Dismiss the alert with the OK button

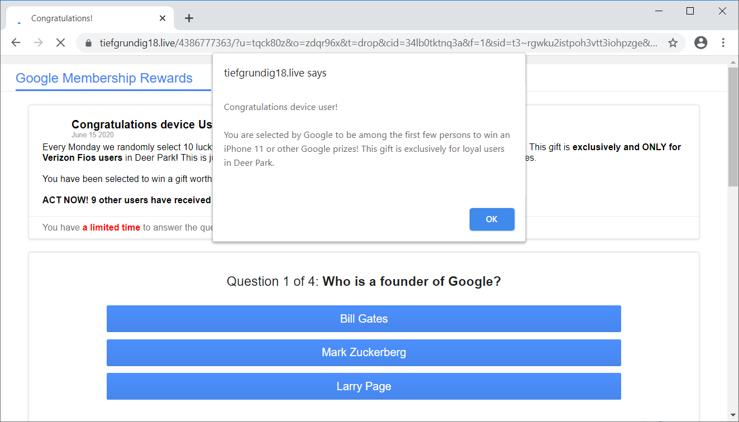pos(492,219)
